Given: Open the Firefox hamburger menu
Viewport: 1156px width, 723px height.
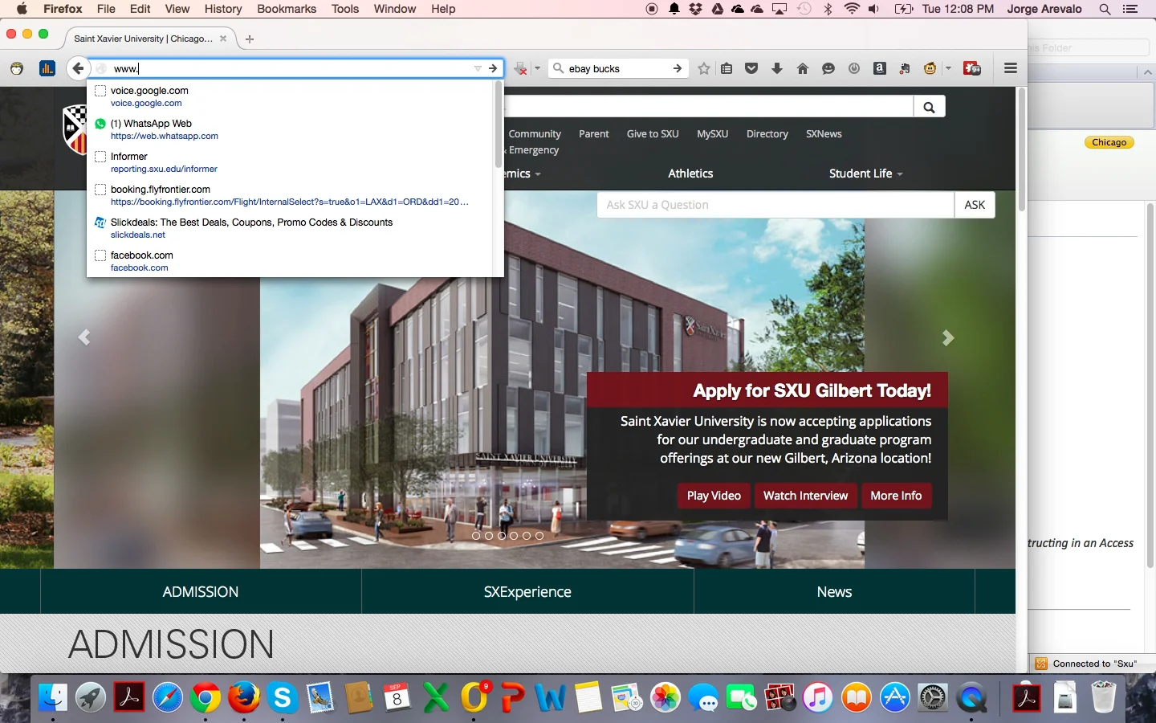Looking at the screenshot, I should pos(1011,68).
